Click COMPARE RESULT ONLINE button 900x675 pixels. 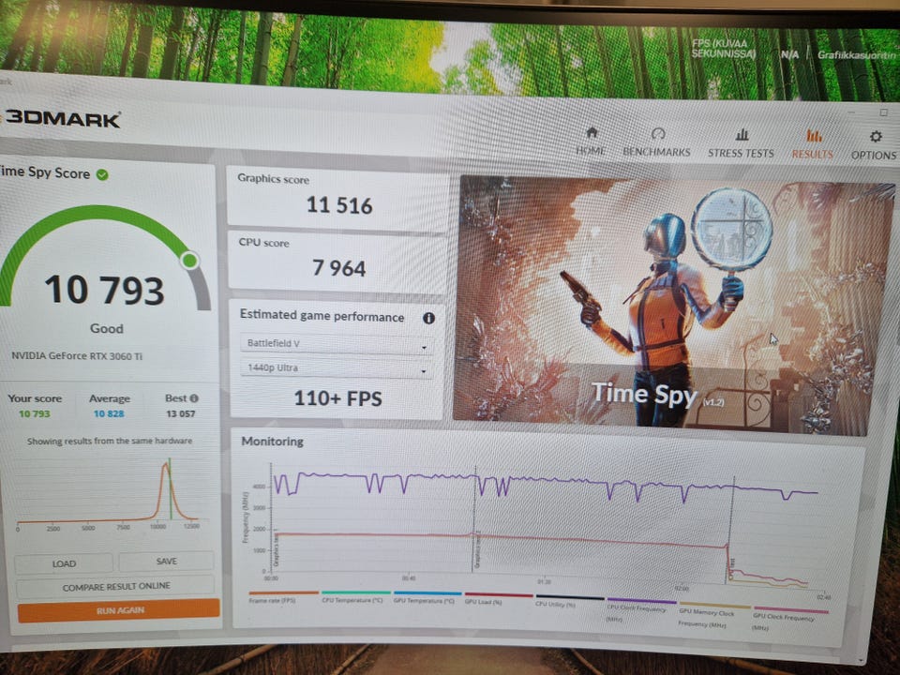coord(115,586)
